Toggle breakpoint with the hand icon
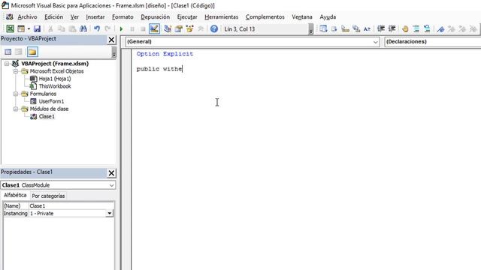Image resolution: width=481 pixels, height=270 pixels. [405, 28]
